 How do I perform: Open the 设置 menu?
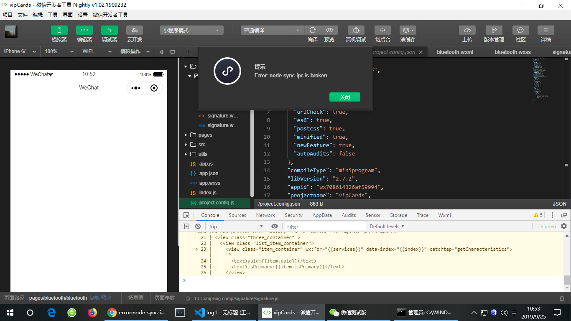(x=83, y=15)
